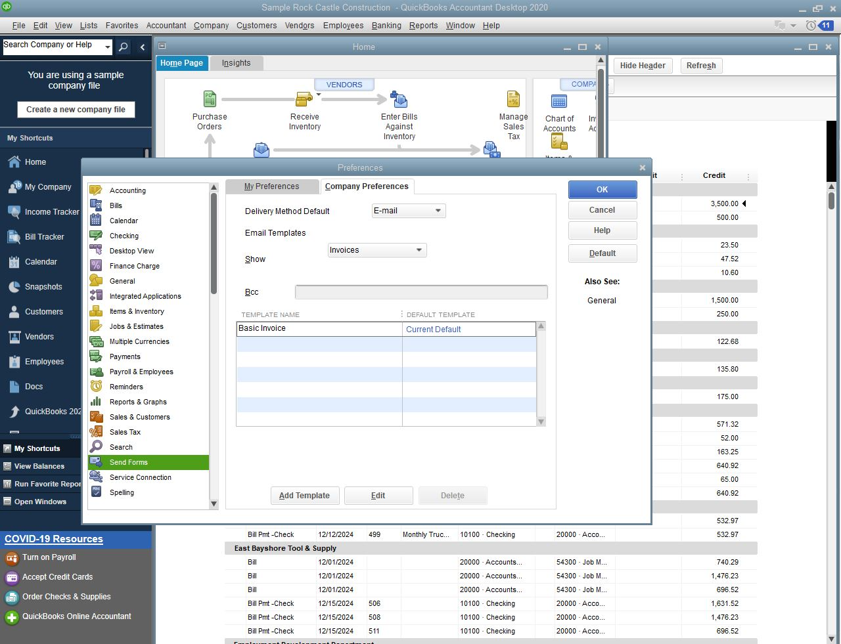Open the Accountant menu

166,26
